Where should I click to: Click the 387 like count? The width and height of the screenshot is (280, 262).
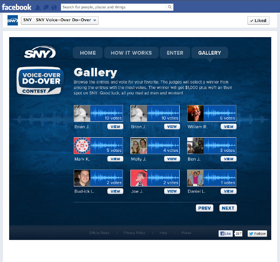(x=238, y=234)
